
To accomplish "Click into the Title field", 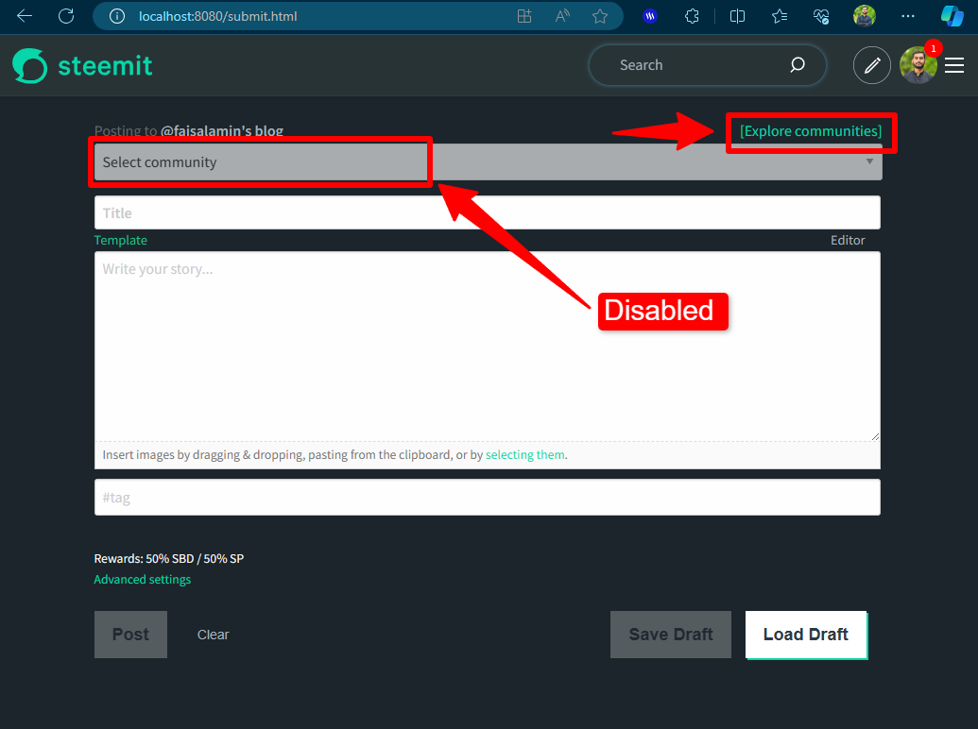I will point(488,213).
